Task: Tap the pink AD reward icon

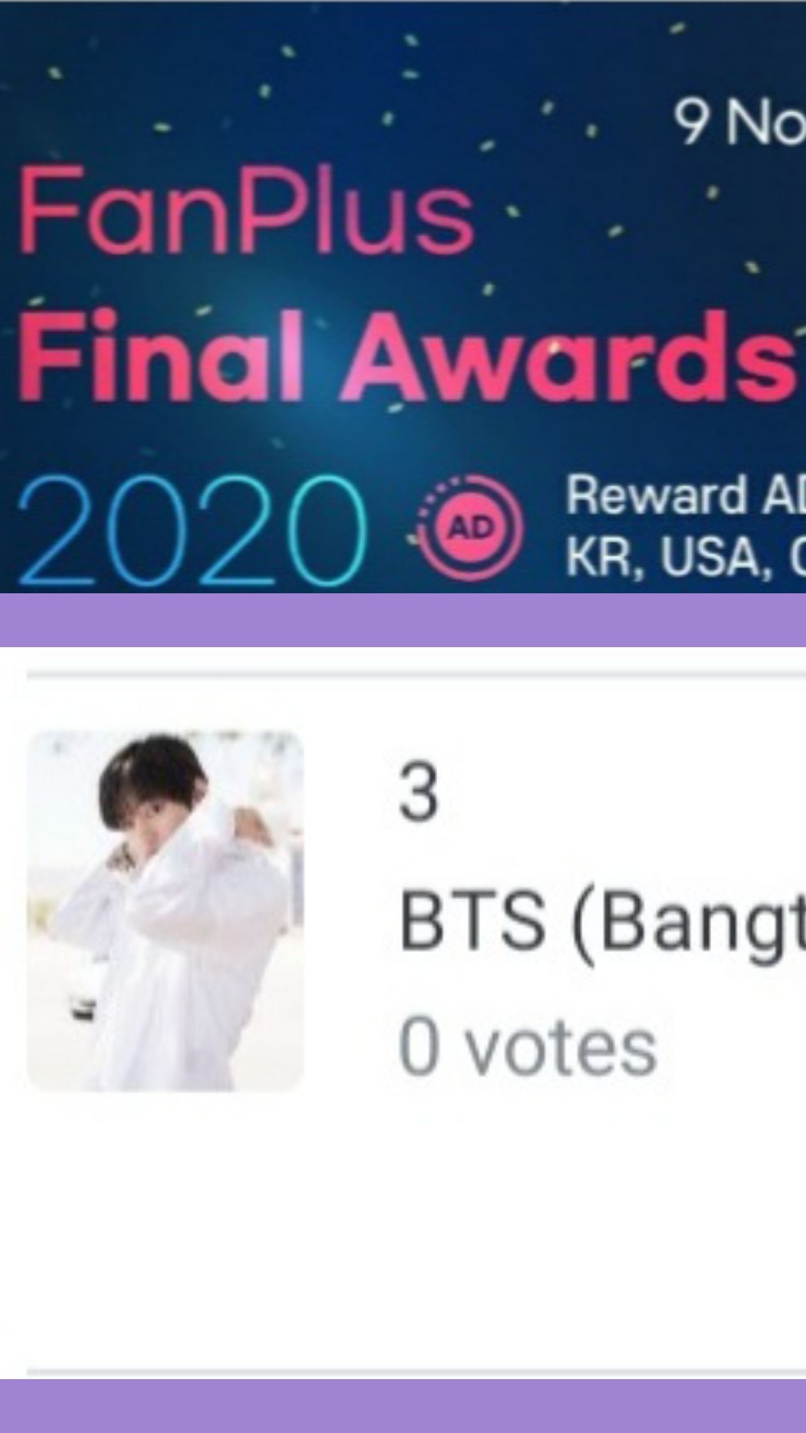Action: click(x=471, y=528)
